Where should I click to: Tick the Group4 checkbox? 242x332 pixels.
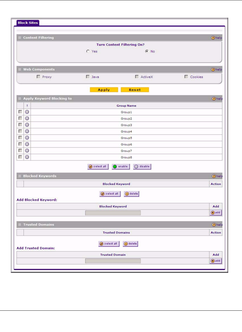pyautogui.click(x=20, y=131)
